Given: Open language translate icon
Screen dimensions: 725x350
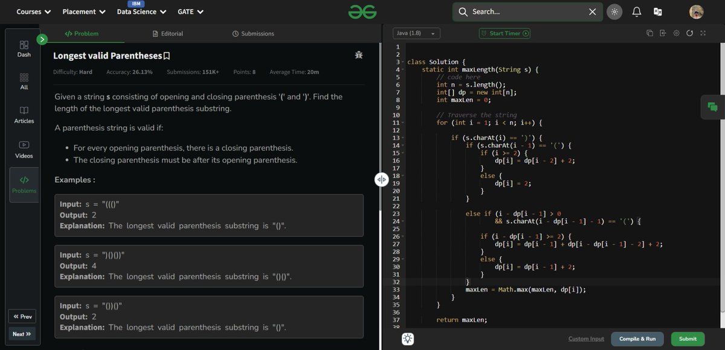Looking at the screenshot, I should (x=658, y=11).
